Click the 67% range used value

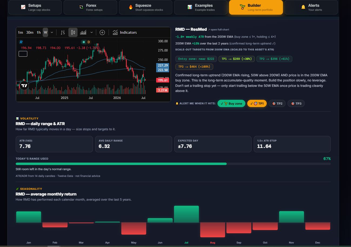[327, 159]
